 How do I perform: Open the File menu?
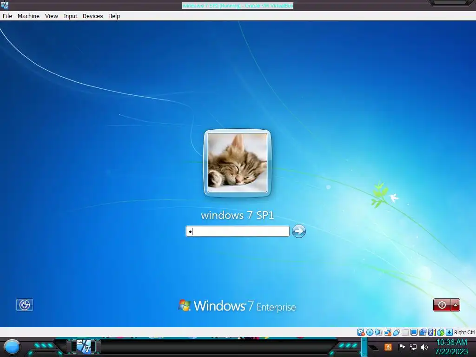tap(7, 16)
